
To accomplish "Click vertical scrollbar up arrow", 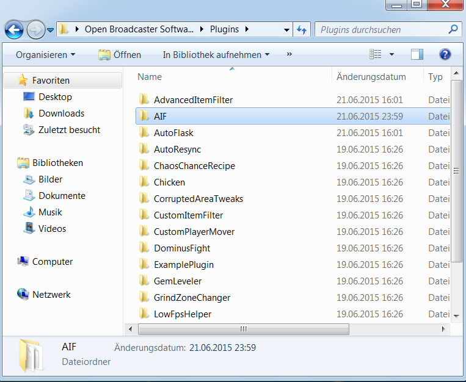I will (456, 73).
